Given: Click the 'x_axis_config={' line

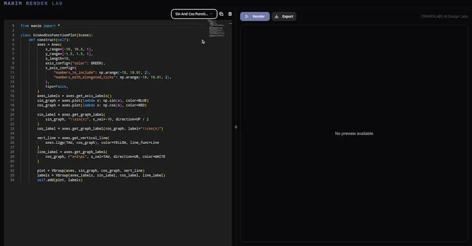Looking at the screenshot, I should coord(61,68).
